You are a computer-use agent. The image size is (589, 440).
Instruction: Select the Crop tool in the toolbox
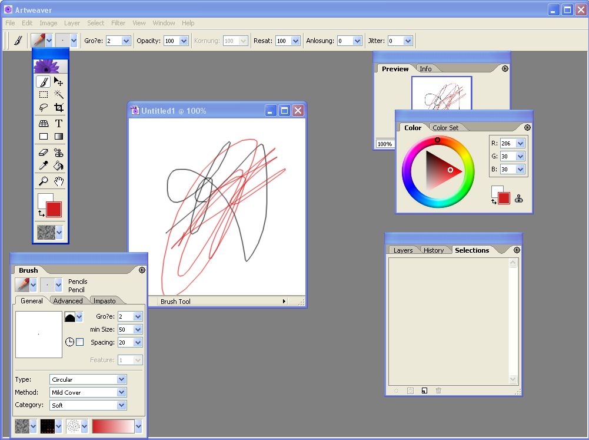click(59, 108)
